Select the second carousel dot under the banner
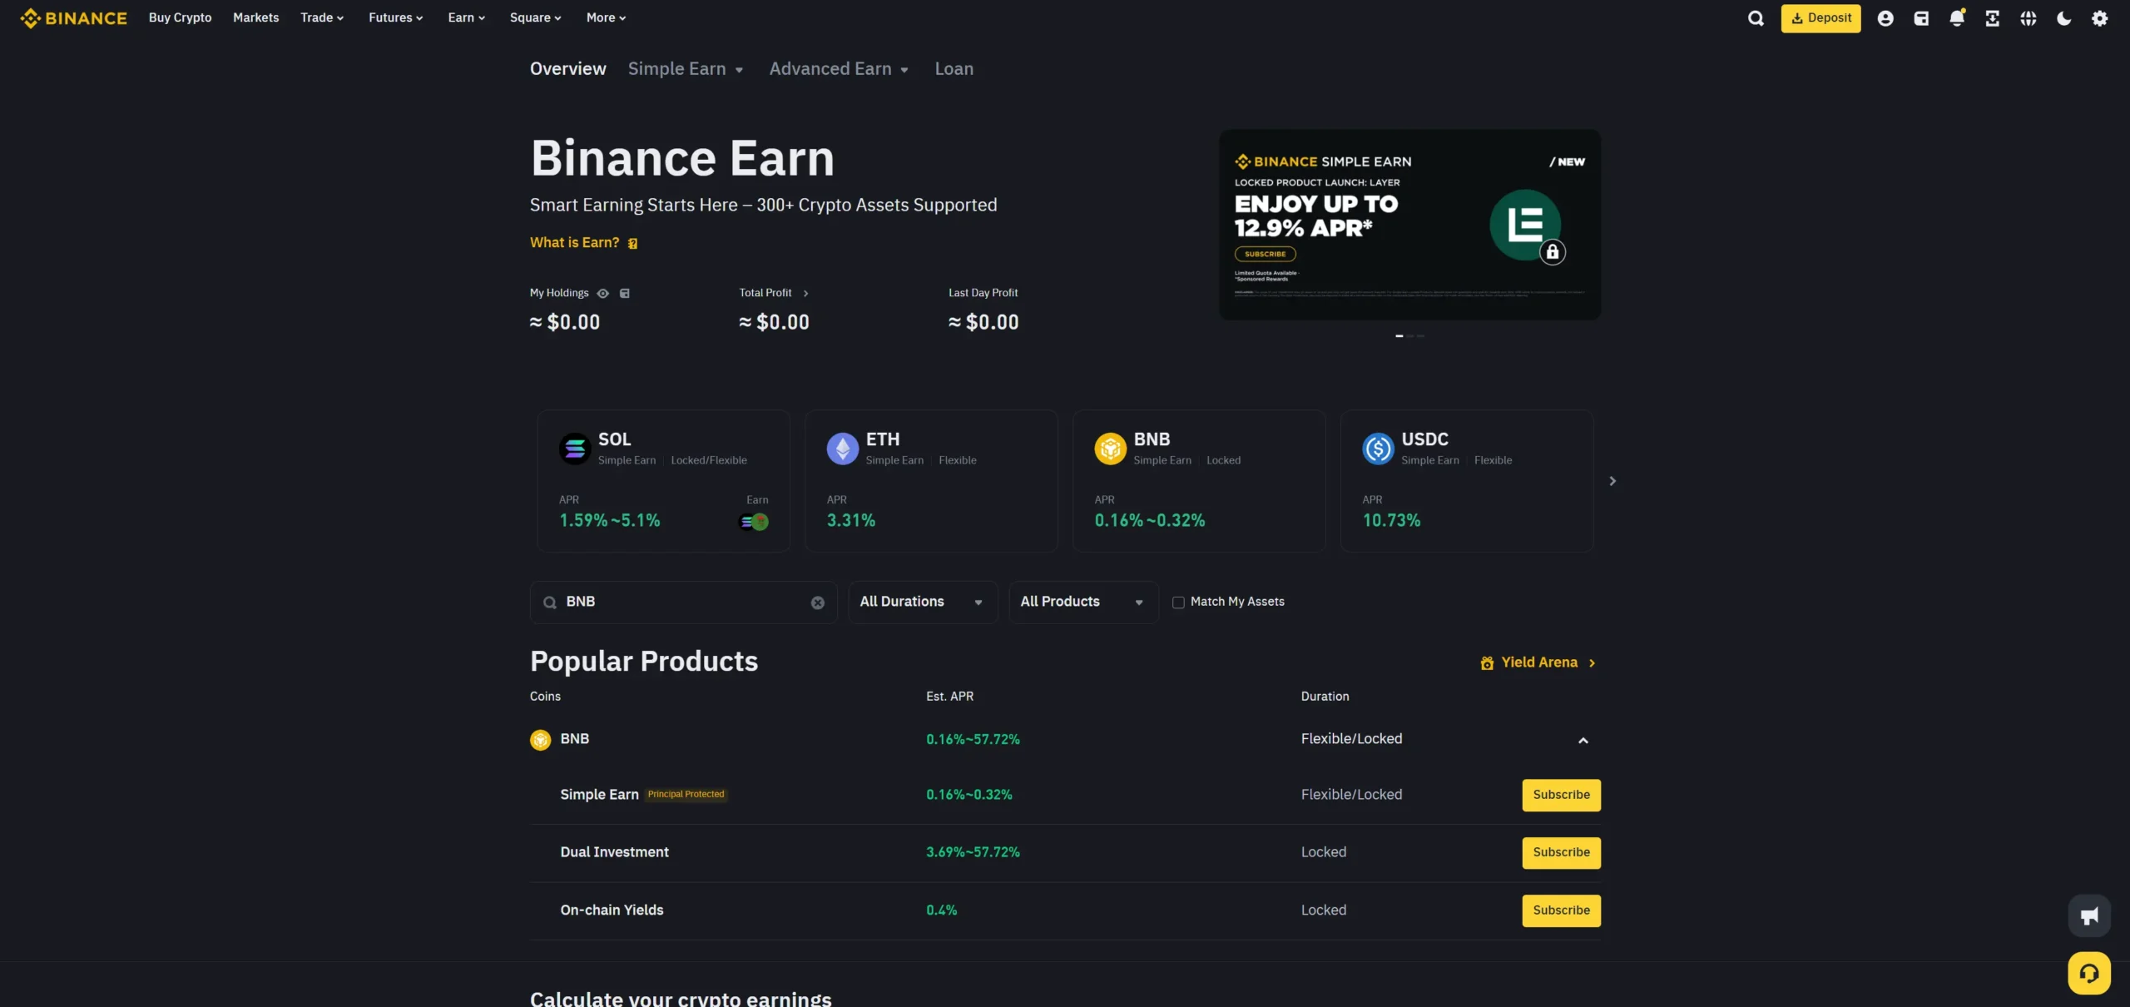This screenshot has height=1007, width=2130. [1409, 336]
